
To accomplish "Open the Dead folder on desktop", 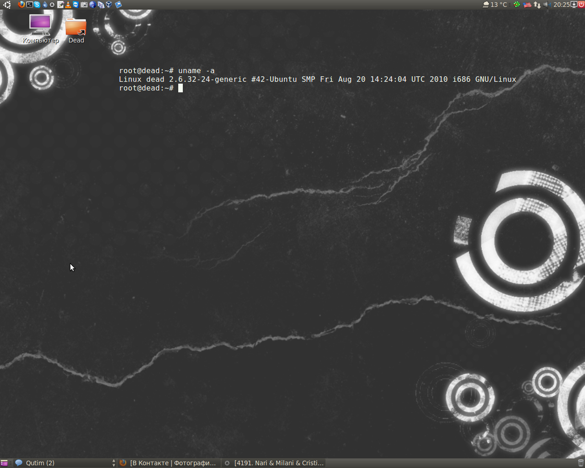I will (76, 30).
